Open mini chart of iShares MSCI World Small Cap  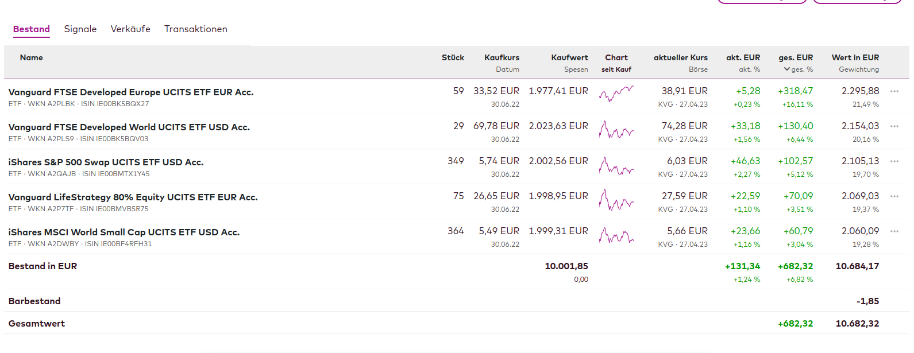click(616, 235)
